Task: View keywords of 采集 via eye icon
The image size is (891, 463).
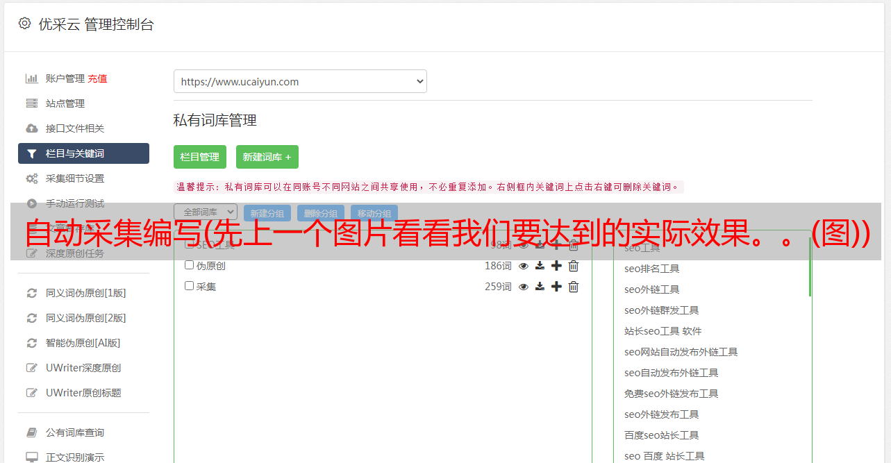Action: coord(524,287)
